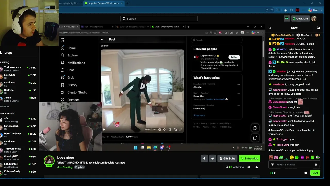Open the Drops sidebar item

point(18,53)
